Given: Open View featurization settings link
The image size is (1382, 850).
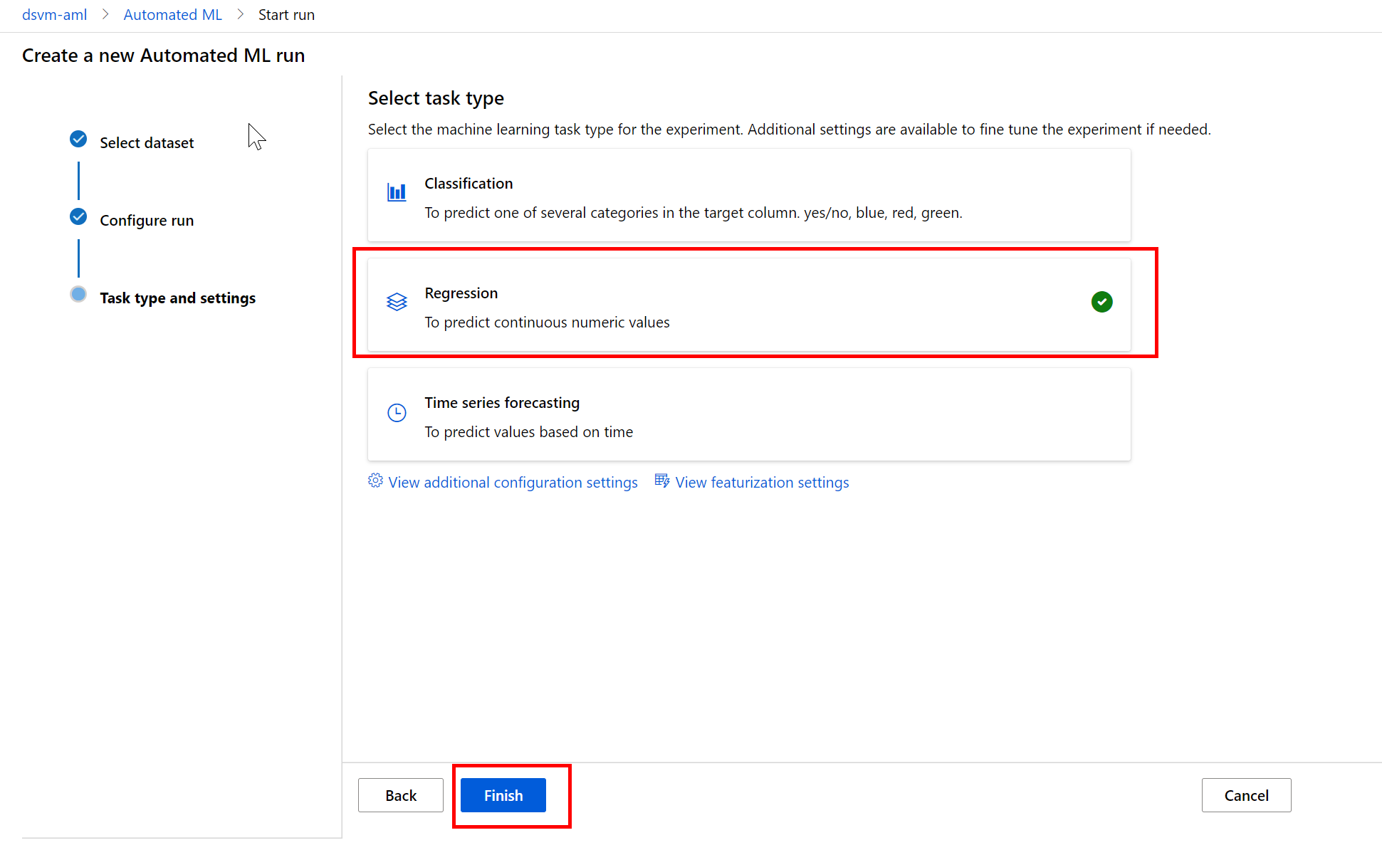Looking at the screenshot, I should click(x=762, y=483).
